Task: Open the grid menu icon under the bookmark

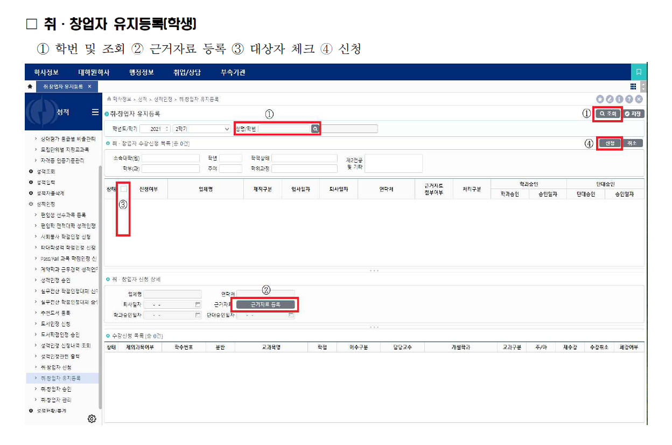Action: pyautogui.click(x=633, y=87)
